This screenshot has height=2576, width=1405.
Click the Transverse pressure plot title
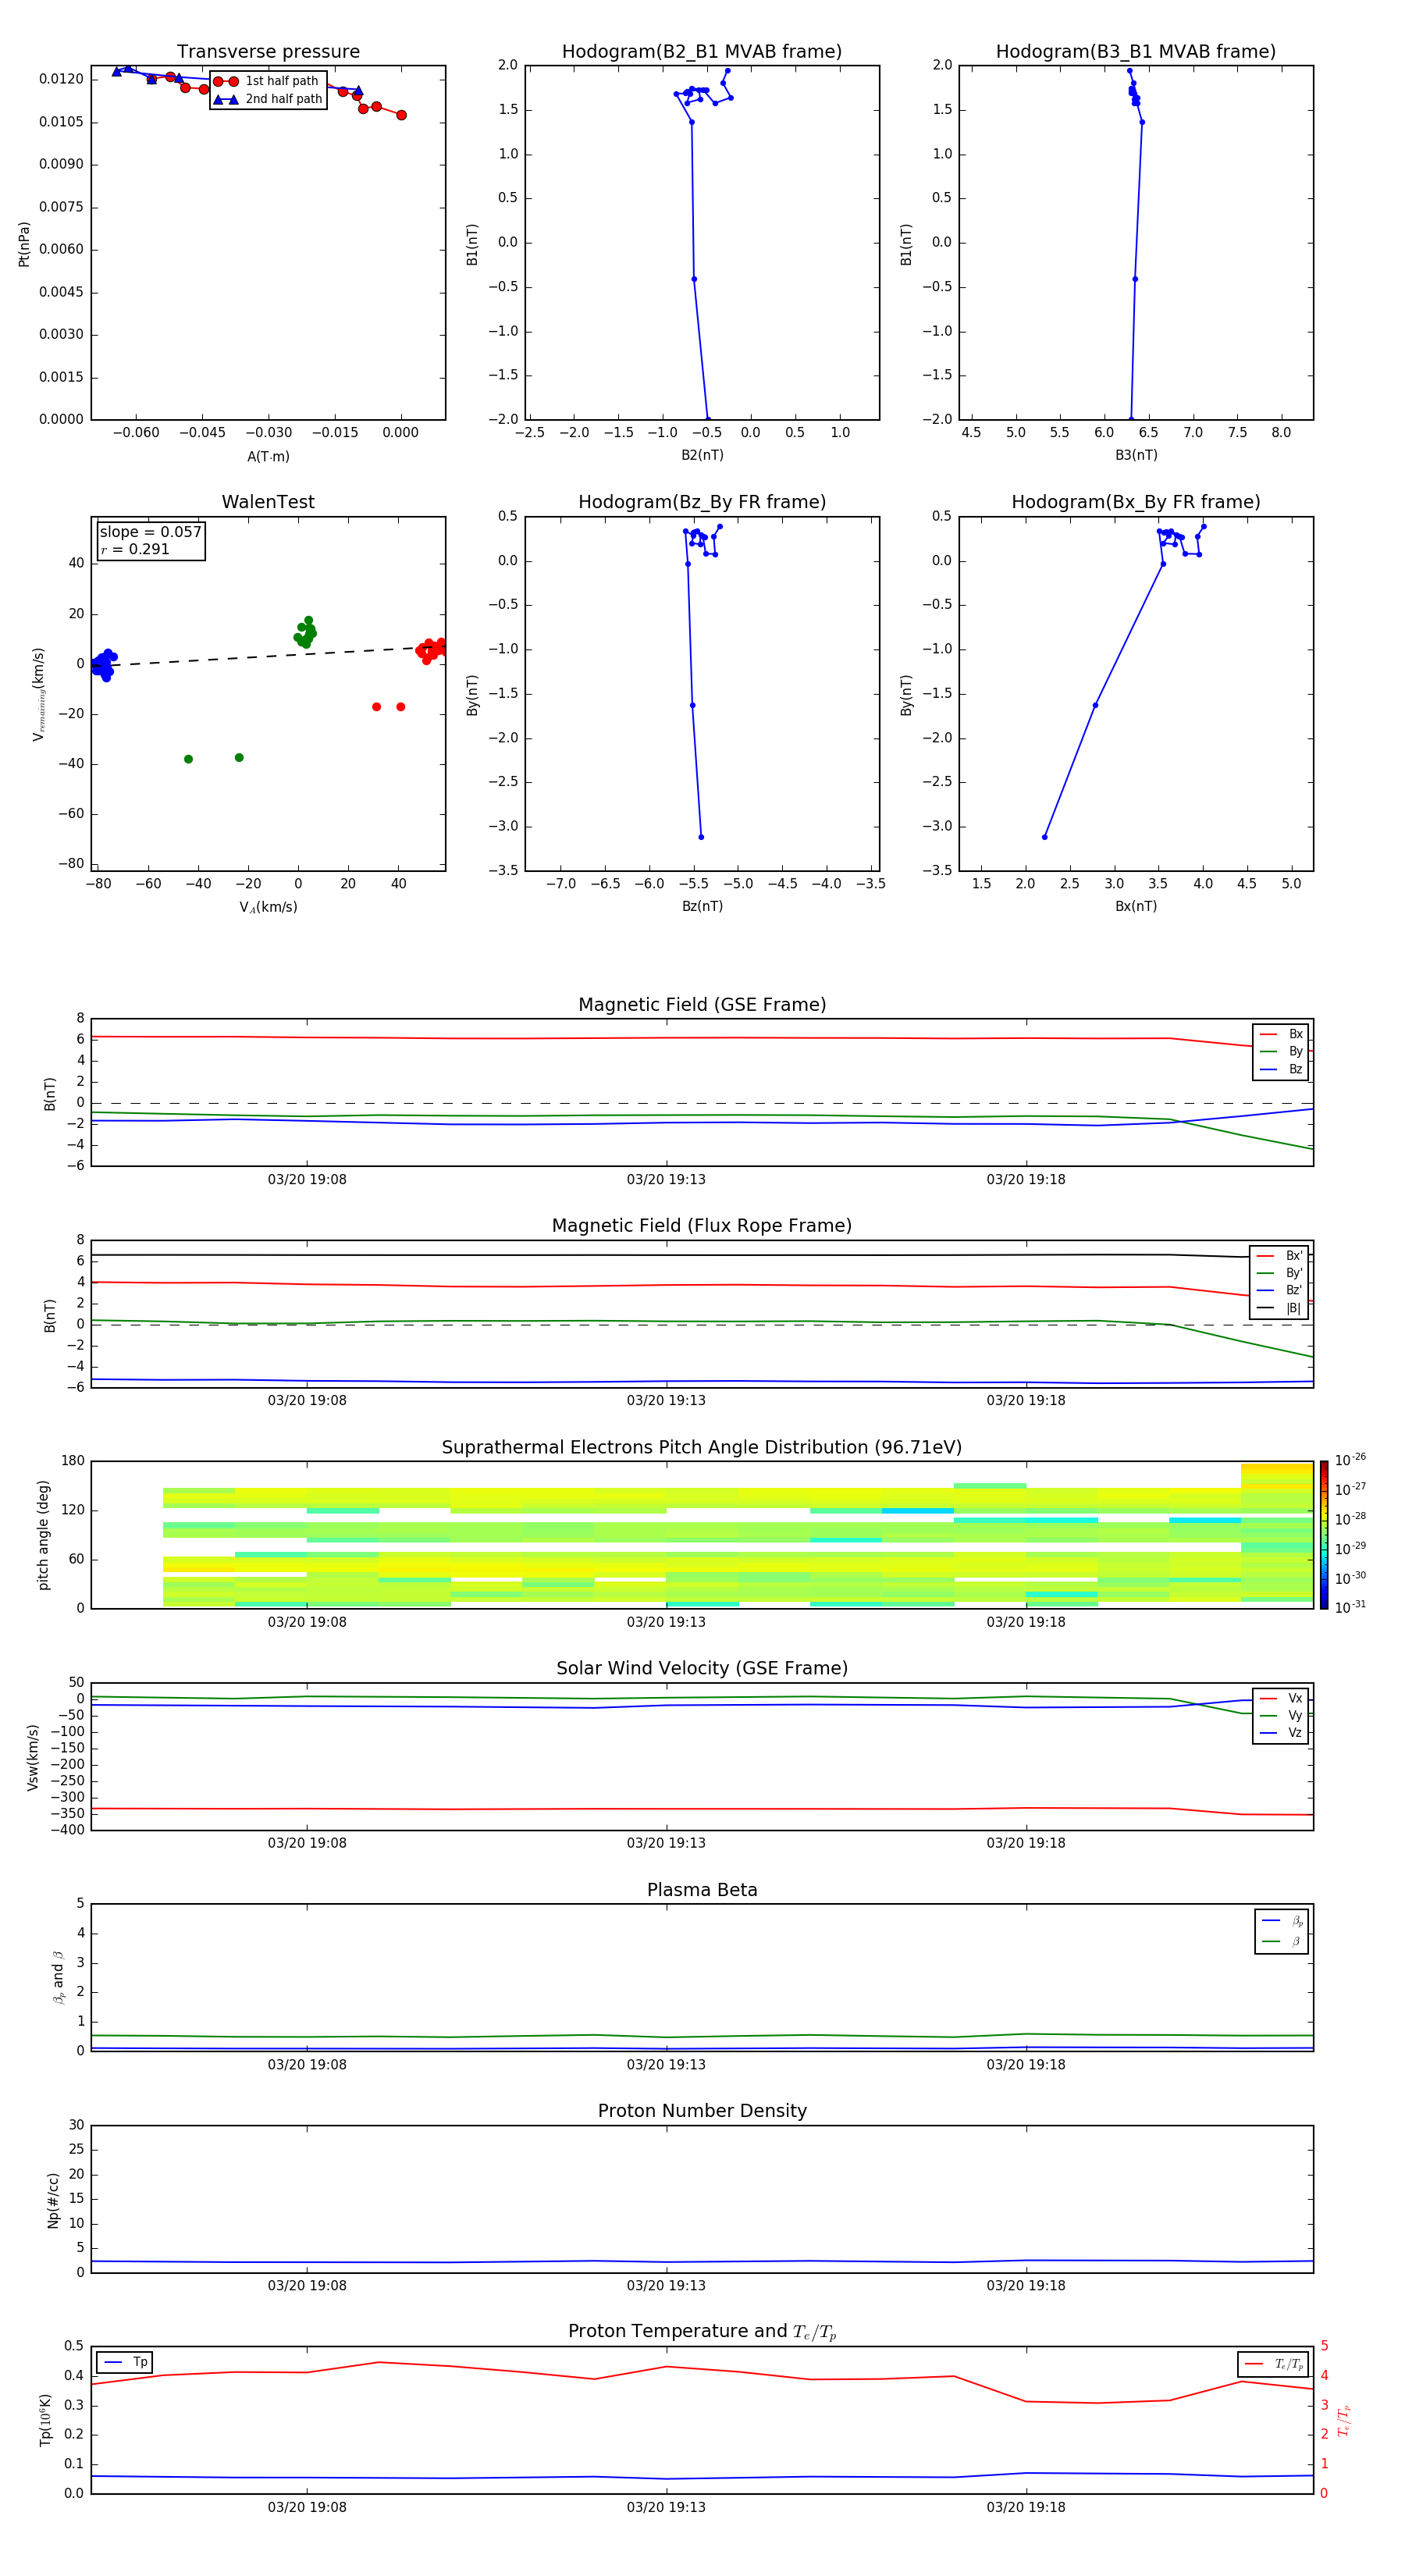click(268, 52)
